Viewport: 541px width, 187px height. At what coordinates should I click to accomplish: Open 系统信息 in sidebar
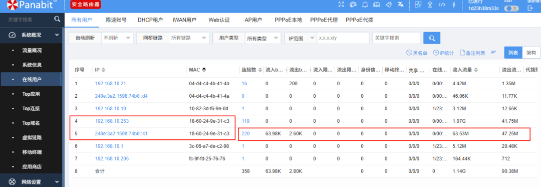click(32, 65)
